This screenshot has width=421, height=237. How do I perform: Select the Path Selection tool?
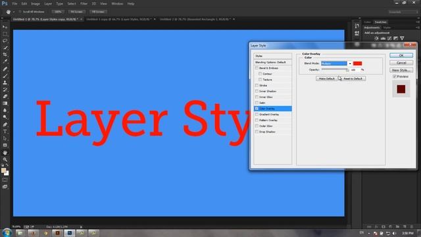click(x=5, y=139)
